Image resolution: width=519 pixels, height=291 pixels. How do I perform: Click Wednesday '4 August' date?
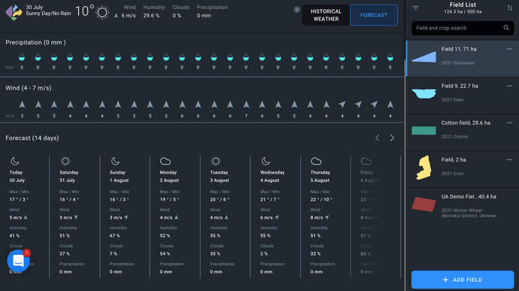(x=270, y=180)
